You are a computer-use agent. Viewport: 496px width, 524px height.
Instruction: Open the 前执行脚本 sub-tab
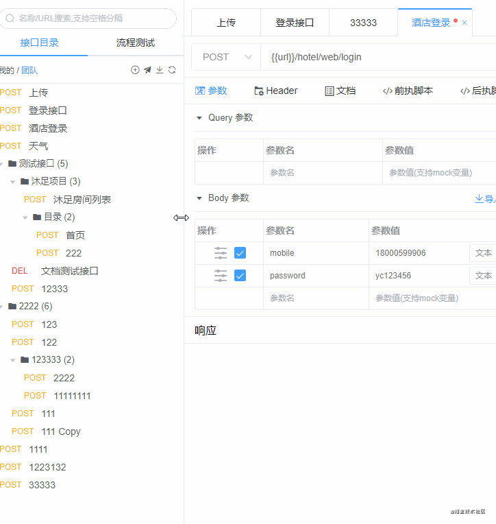(408, 91)
